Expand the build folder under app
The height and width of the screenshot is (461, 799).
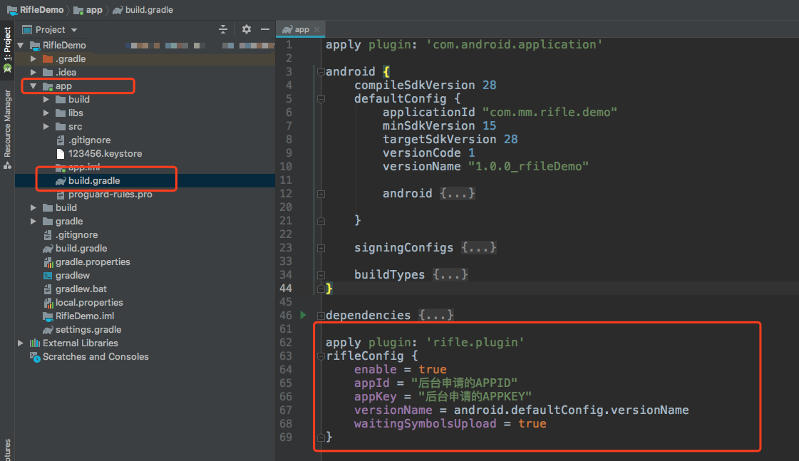[46, 99]
